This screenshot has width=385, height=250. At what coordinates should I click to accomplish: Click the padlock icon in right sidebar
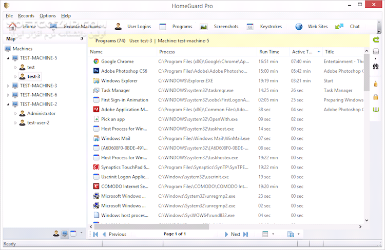pos(376,97)
